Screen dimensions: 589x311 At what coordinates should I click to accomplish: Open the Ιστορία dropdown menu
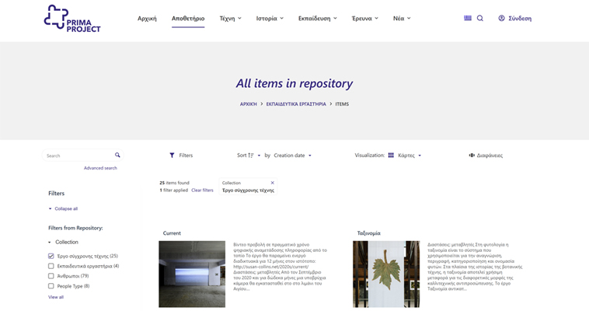click(270, 19)
